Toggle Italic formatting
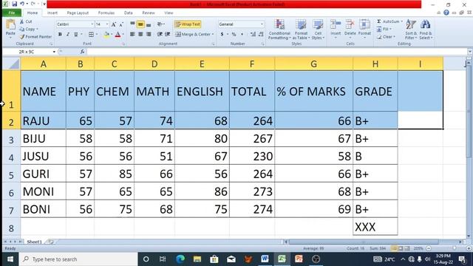This screenshot has height=266, width=473. coord(68,35)
